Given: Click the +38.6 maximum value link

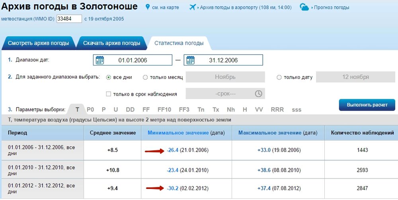Looking at the screenshot, I should (x=264, y=170).
